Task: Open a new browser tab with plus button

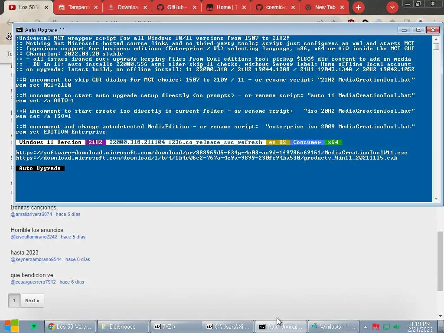Action: click(359, 7)
